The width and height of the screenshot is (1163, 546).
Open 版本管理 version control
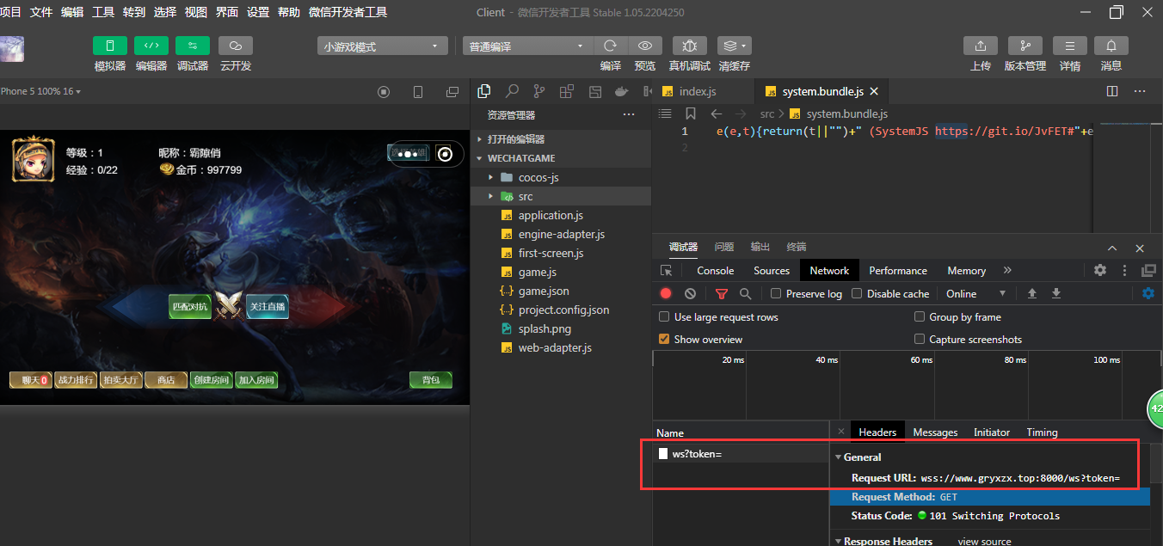tap(1025, 46)
